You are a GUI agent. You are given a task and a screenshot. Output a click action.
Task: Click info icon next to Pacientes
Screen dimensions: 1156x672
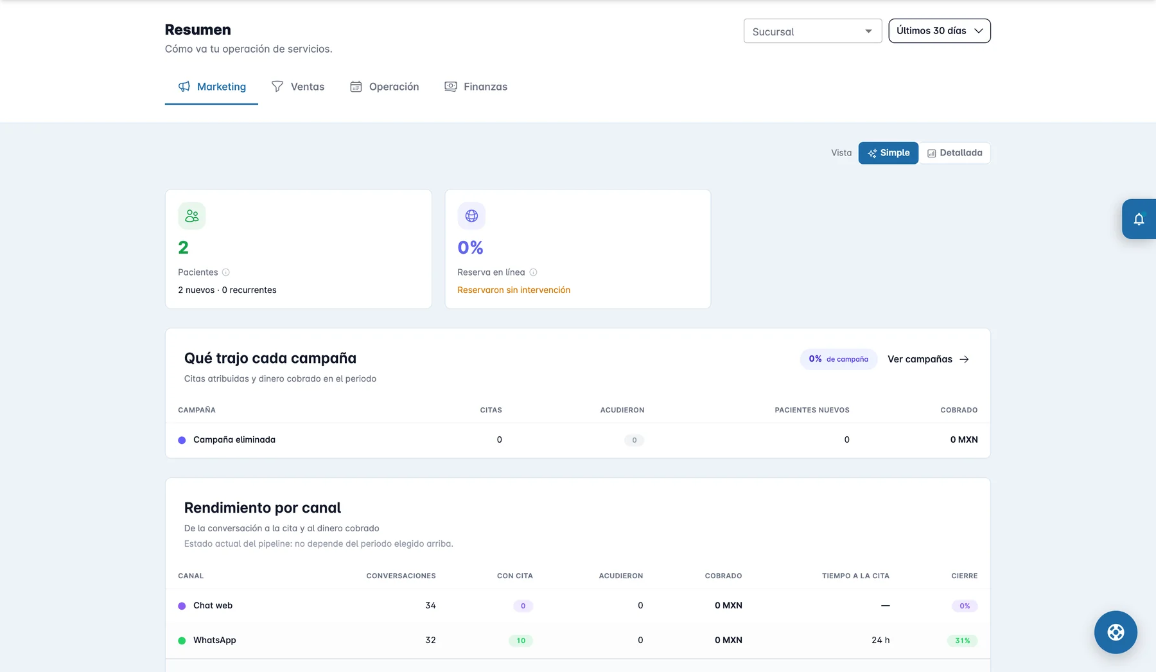[x=226, y=272]
